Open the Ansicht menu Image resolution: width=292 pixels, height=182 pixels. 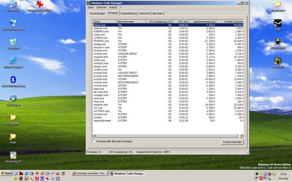pyautogui.click(x=113, y=7)
